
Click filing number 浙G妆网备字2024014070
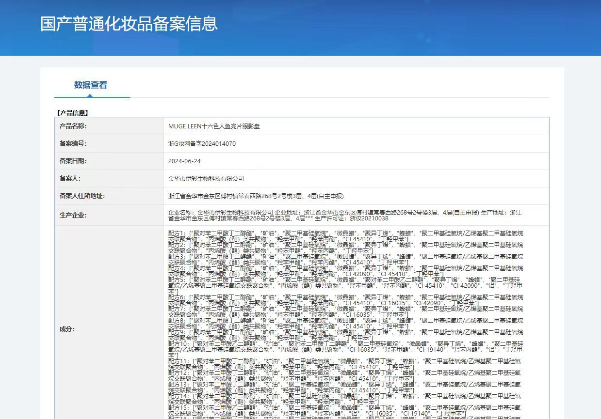(202, 144)
